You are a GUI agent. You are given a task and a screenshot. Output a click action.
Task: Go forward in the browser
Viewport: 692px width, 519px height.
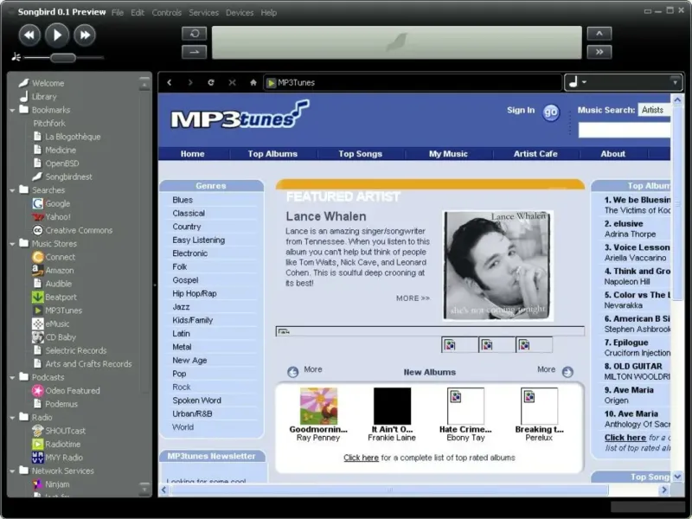coord(190,82)
